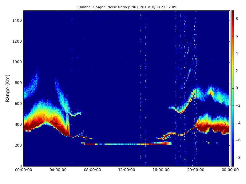Click the horizontal echo trace near 200 km
The image size is (246, 184).
[126, 144]
